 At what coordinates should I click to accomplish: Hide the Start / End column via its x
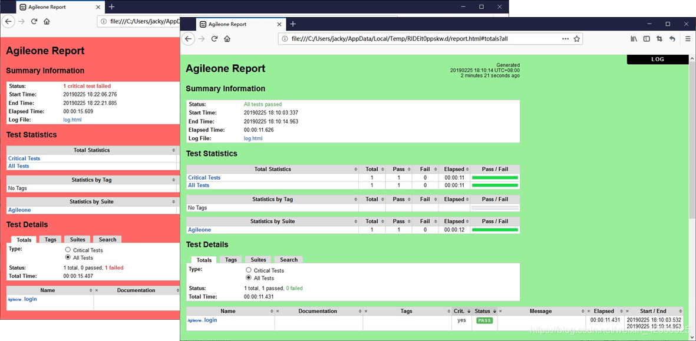pos(628,312)
